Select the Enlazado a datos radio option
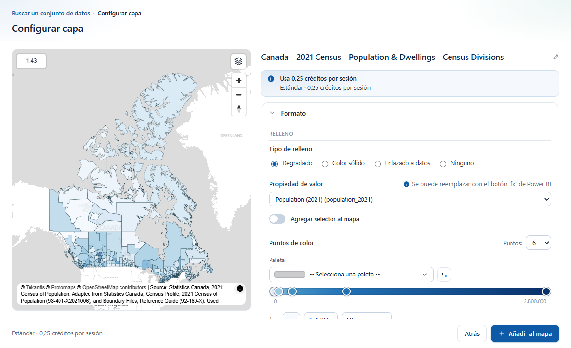Viewport: 571px width, 348px height. click(x=377, y=164)
